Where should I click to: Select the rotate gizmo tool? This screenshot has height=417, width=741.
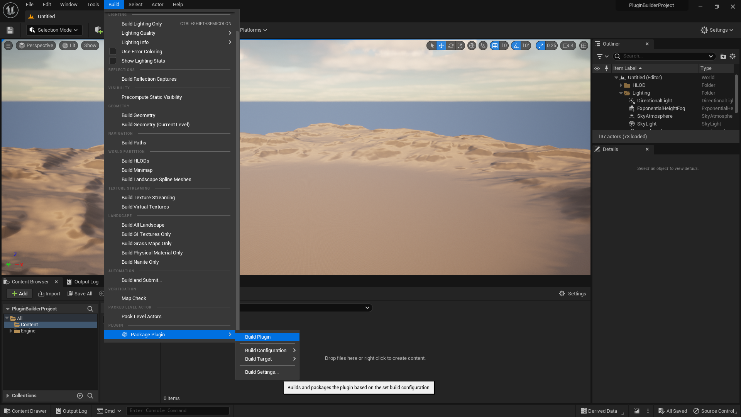click(x=450, y=46)
